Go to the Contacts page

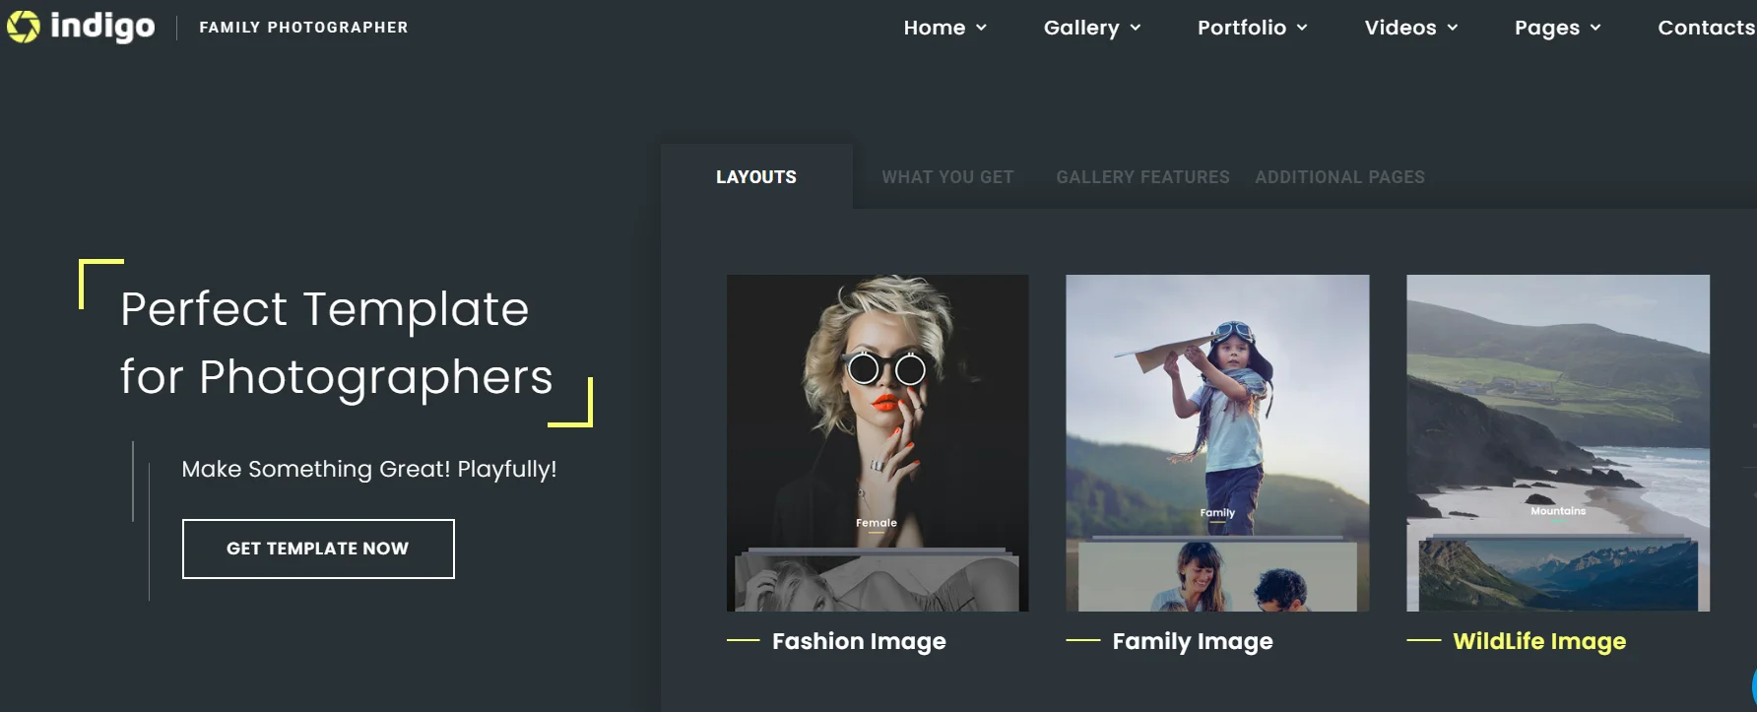[1706, 28]
